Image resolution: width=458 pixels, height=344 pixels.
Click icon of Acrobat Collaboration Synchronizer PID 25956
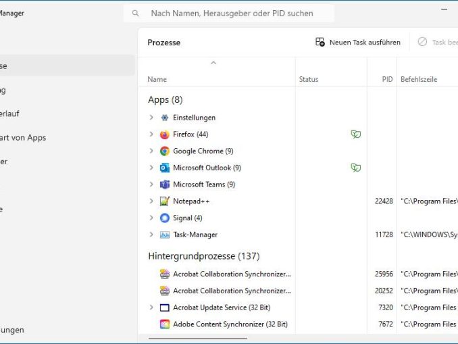click(x=165, y=274)
